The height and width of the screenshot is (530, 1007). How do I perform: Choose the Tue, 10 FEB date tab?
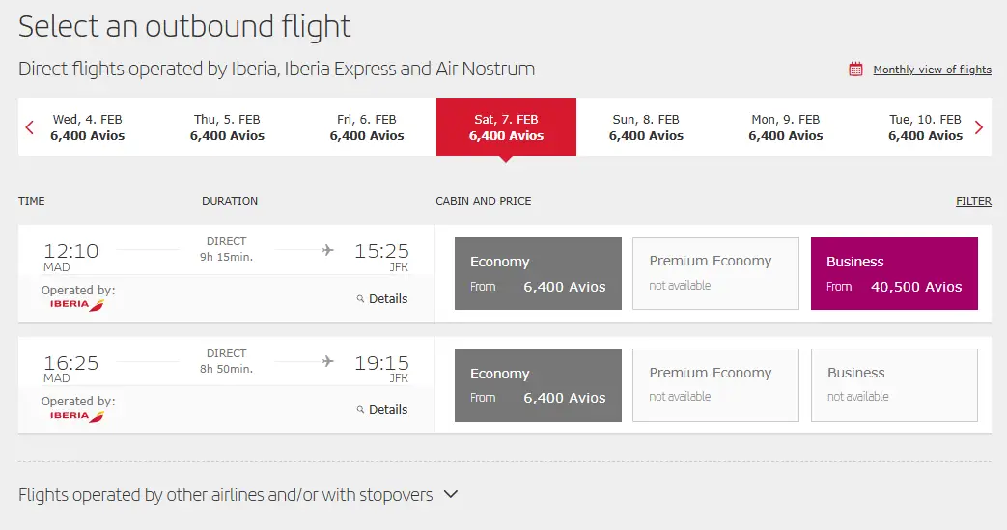(925, 127)
